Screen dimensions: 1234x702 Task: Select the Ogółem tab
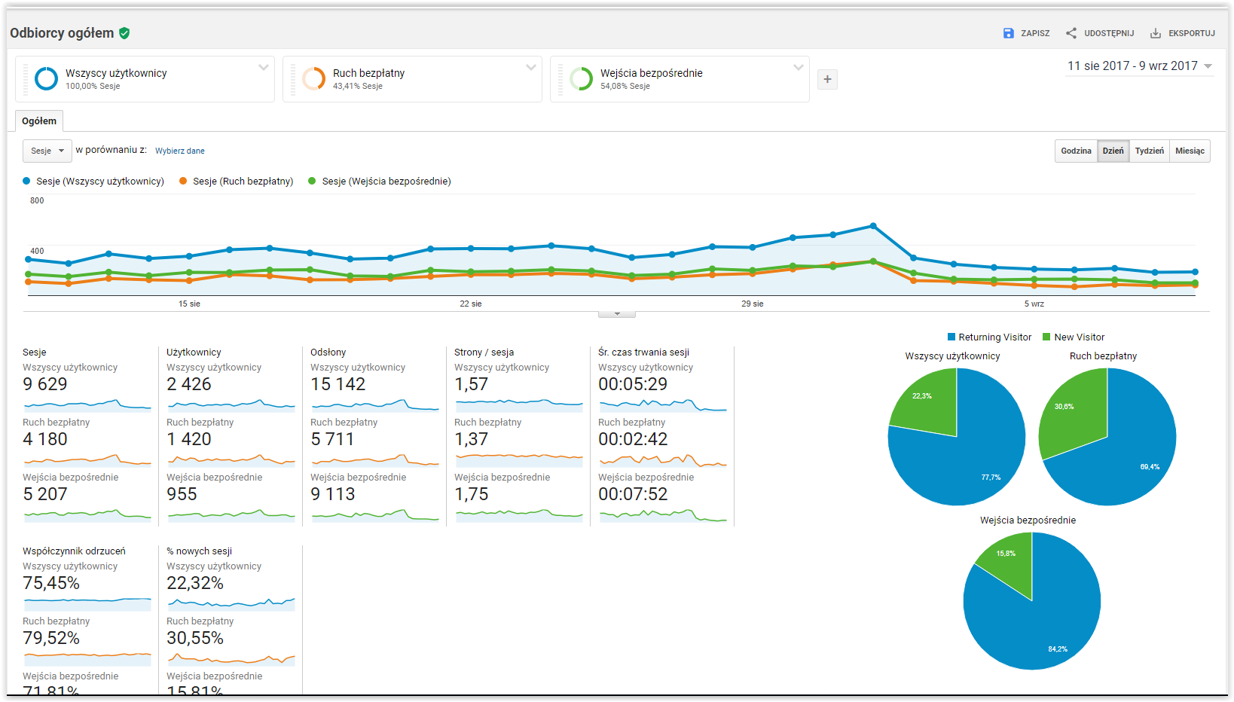pyautogui.click(x=39, y=121)
